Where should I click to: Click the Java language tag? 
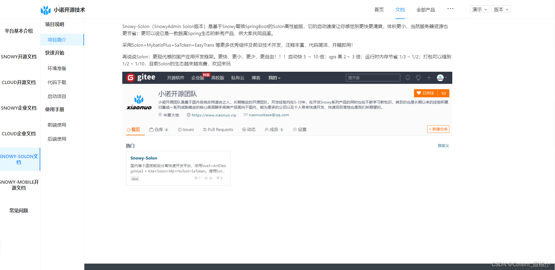pyautogui.click(x=135, y=179)
